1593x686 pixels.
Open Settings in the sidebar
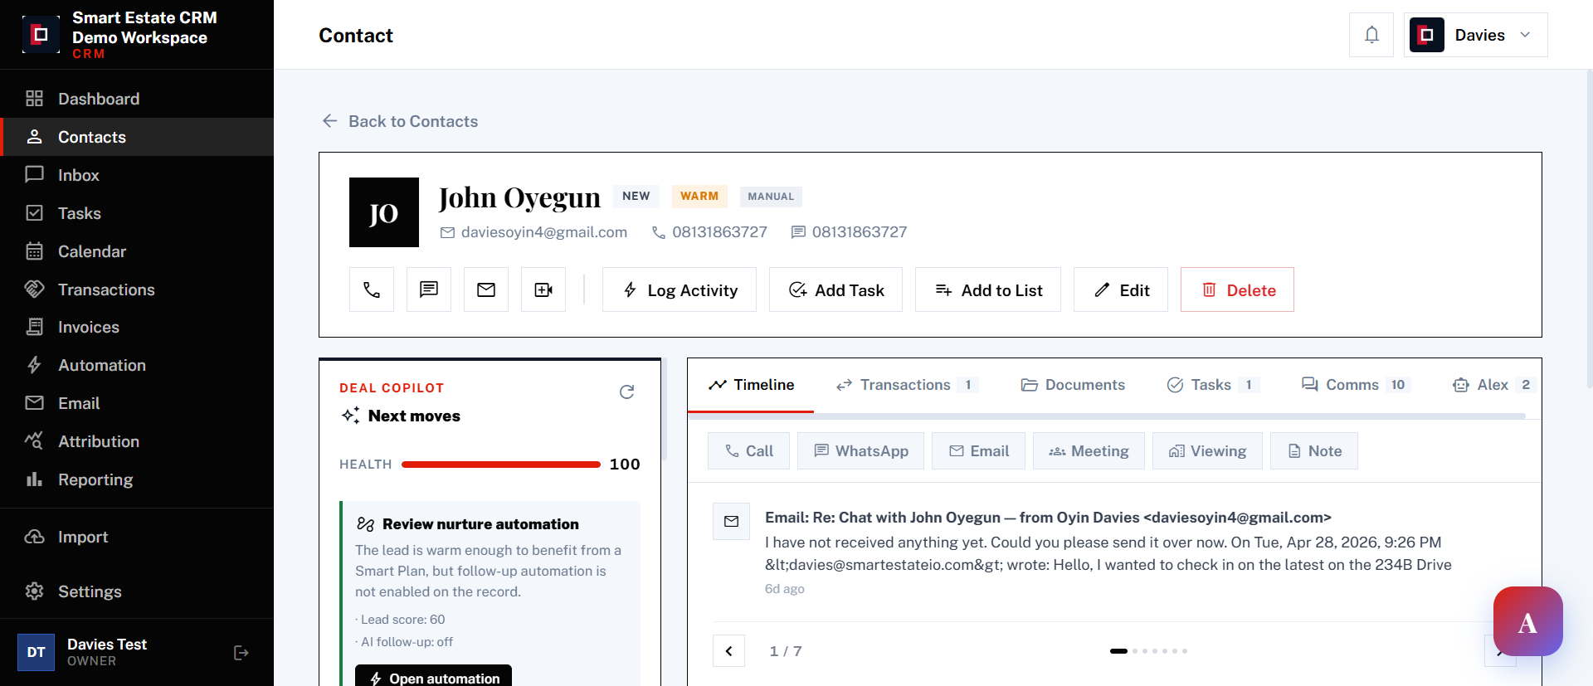pos(137,591)
